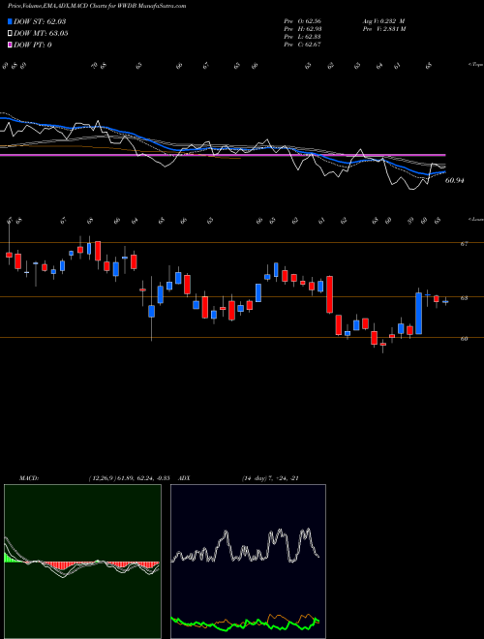The image size is (484, 639).
Task: Click the 67 price axis label
Action: point(464,244)
